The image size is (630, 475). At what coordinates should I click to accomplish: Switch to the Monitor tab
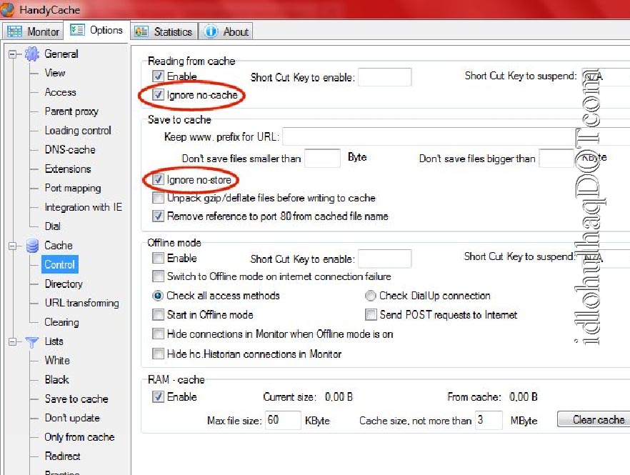click(34, 31)
